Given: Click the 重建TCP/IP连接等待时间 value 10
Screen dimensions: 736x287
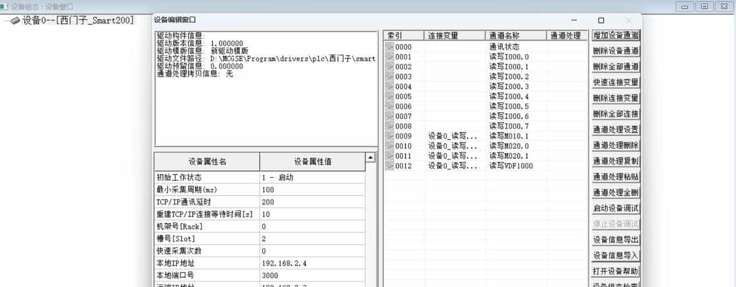Looking at the screenshot, I should [x=312, y=214].
